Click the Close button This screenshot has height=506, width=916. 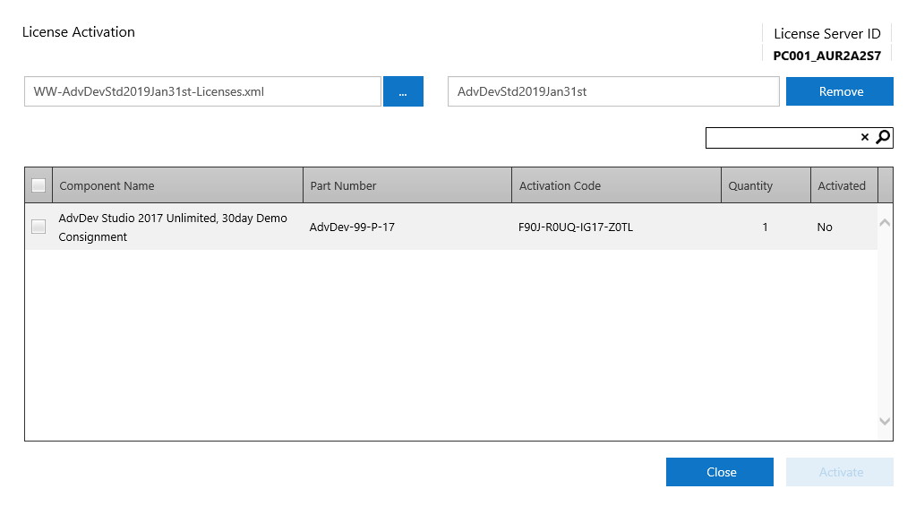point(720,472)
